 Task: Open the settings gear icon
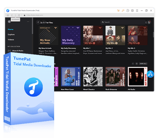[132, 10]
